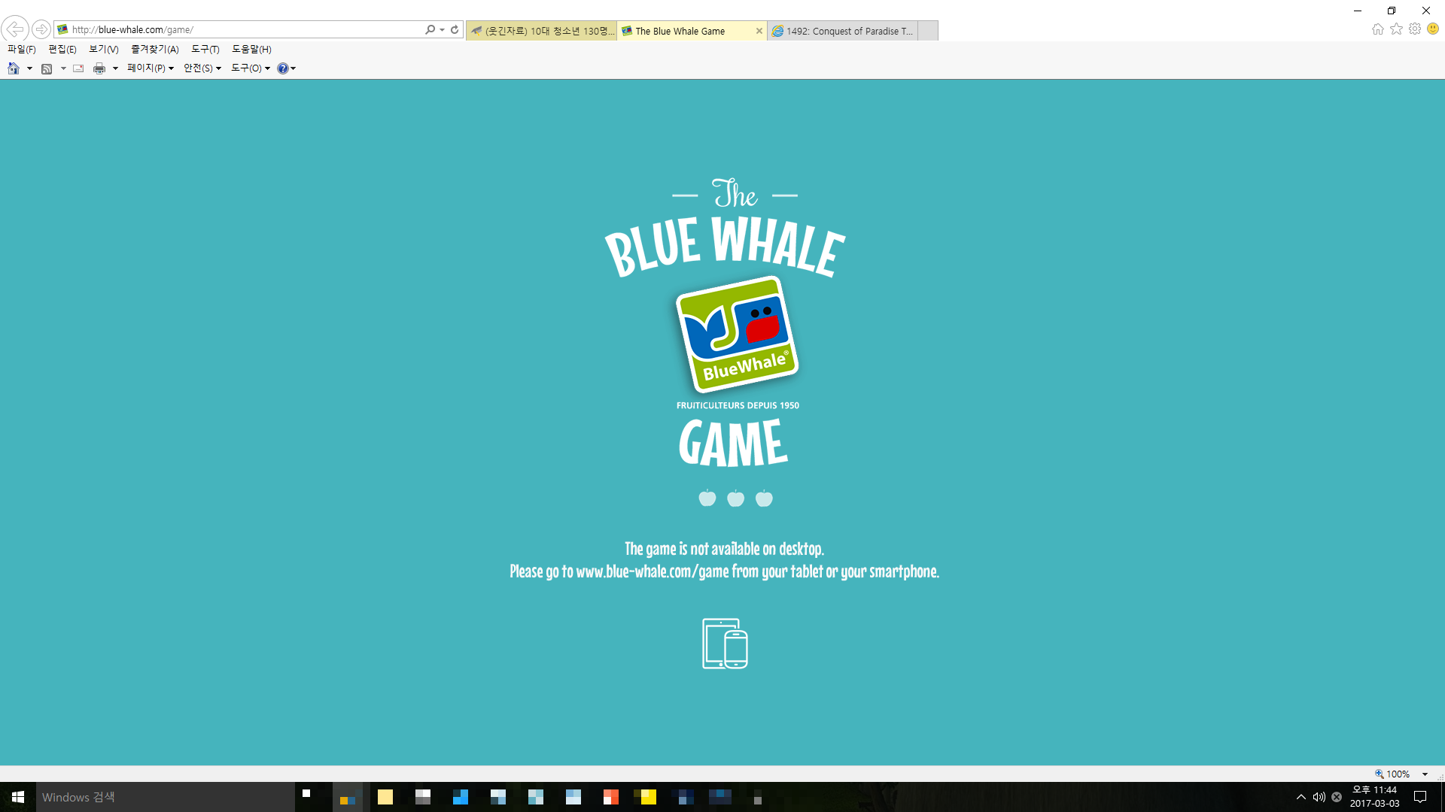Close the Blue Whale Game tab
The width and height of the screenshot is (1445, 812).
(x=759, y=31)
